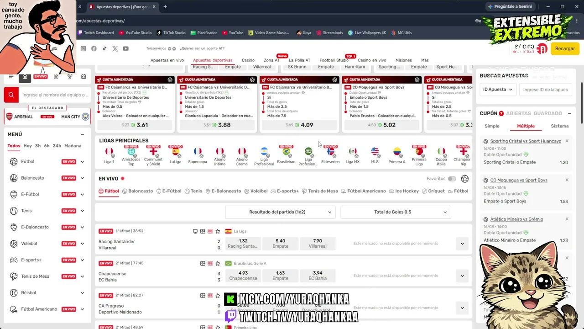Click the soccer ball icon next to Favoritos
584x329 pixels.
pos(464,179)
